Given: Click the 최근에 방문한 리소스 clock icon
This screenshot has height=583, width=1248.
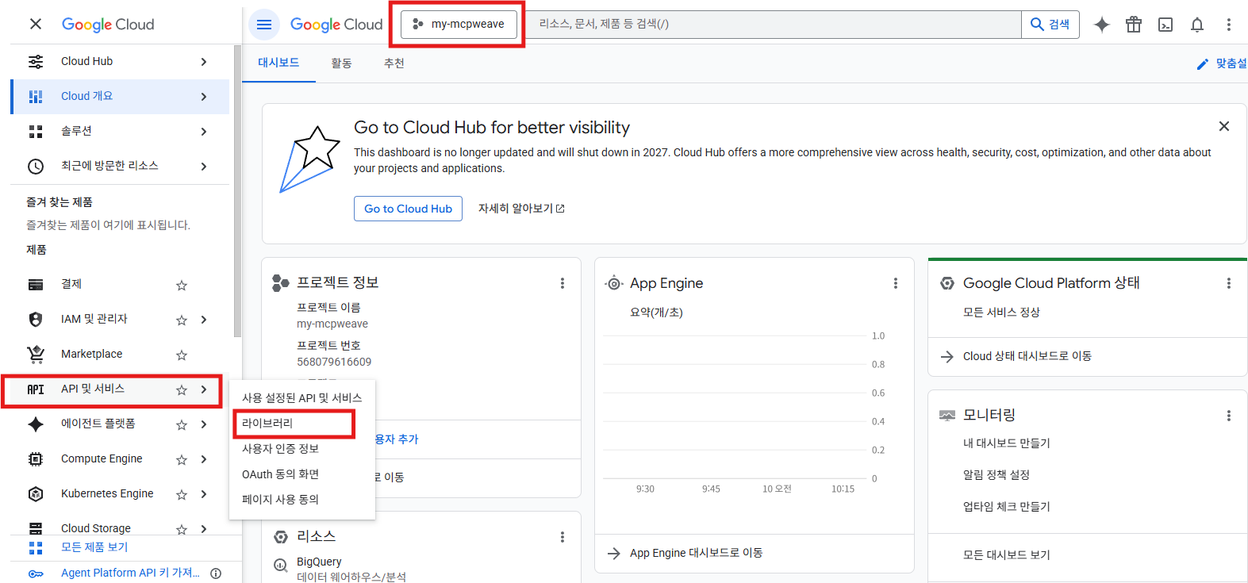Looking at the screenshot, I should (x=36, y=167).
